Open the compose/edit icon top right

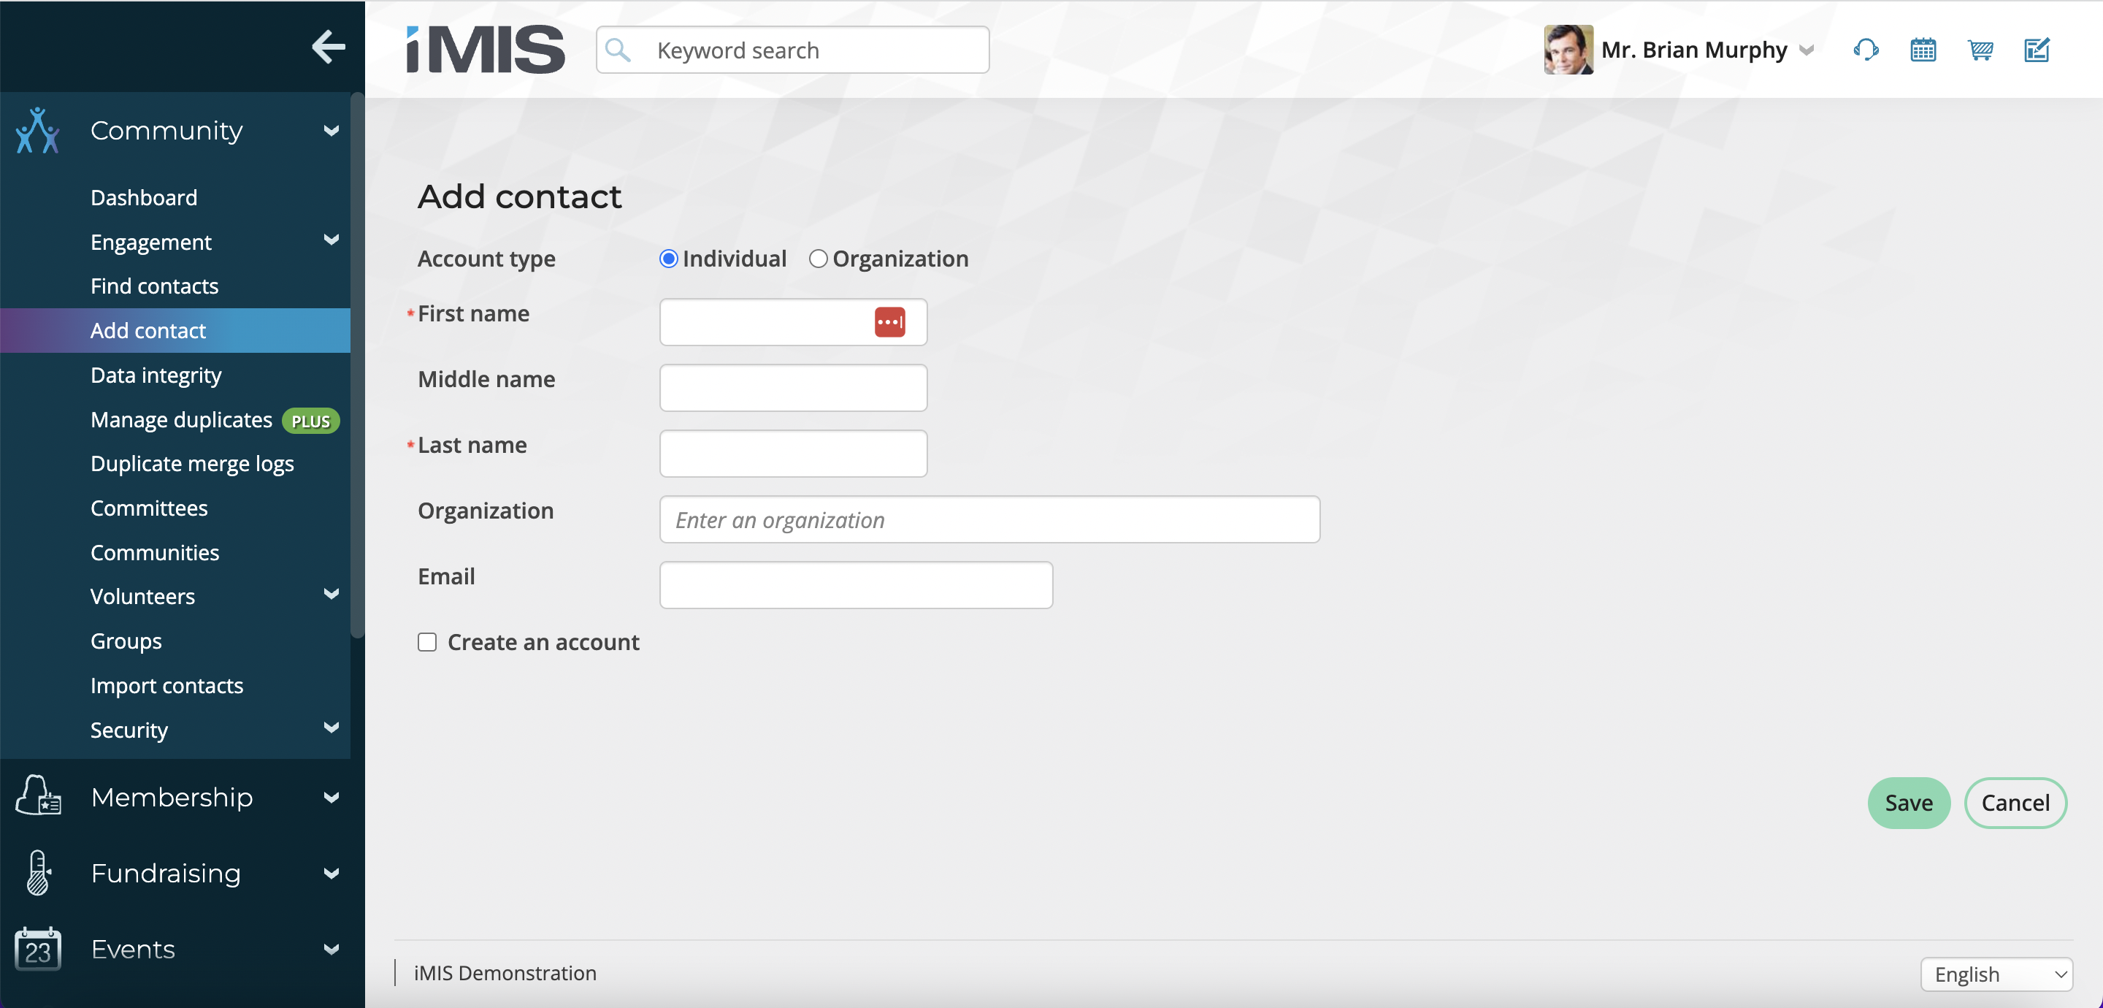(2037, 50)
